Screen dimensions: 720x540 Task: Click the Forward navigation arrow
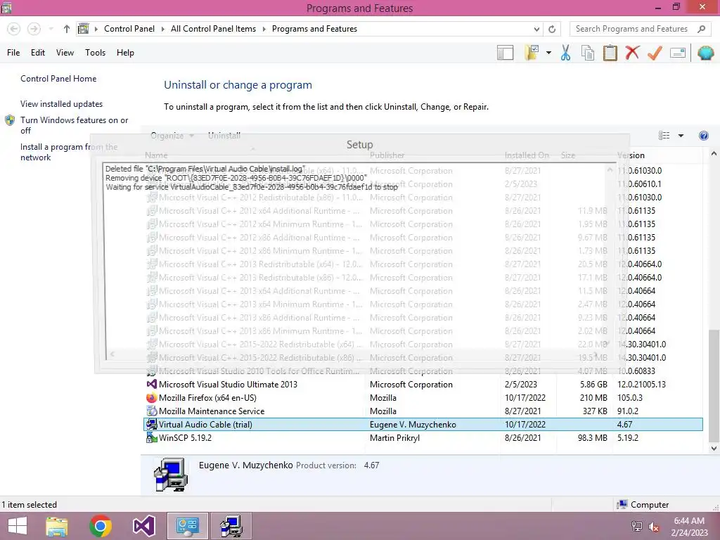[x=34, y=29]
